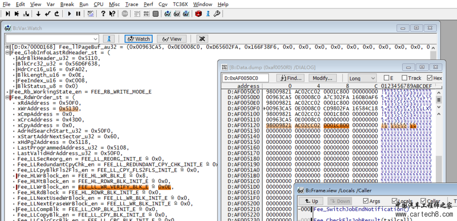Select the BlkCrc32_u32 = 0x56D6F638 row
This screenshot has width=457, height=221.
[58, 64]
